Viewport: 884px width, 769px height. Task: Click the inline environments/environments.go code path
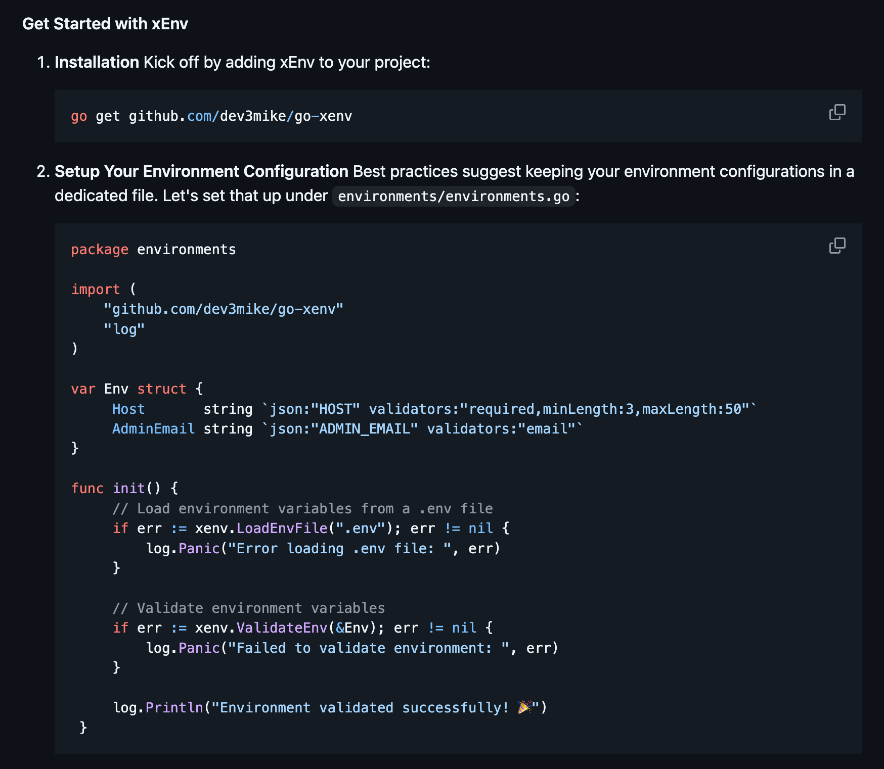pos(453,196)
